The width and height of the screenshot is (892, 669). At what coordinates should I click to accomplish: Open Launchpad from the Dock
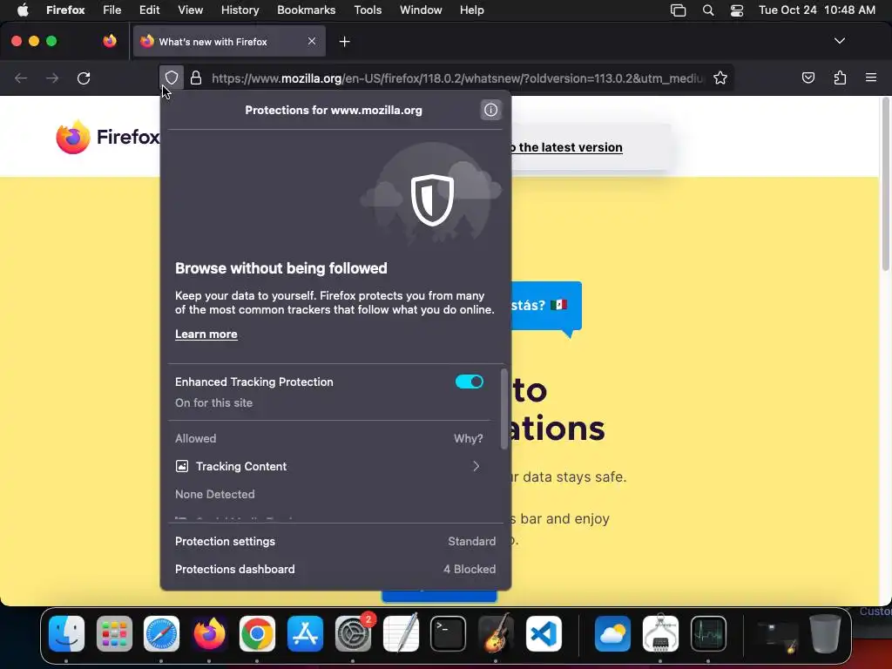tap(114, 633)
